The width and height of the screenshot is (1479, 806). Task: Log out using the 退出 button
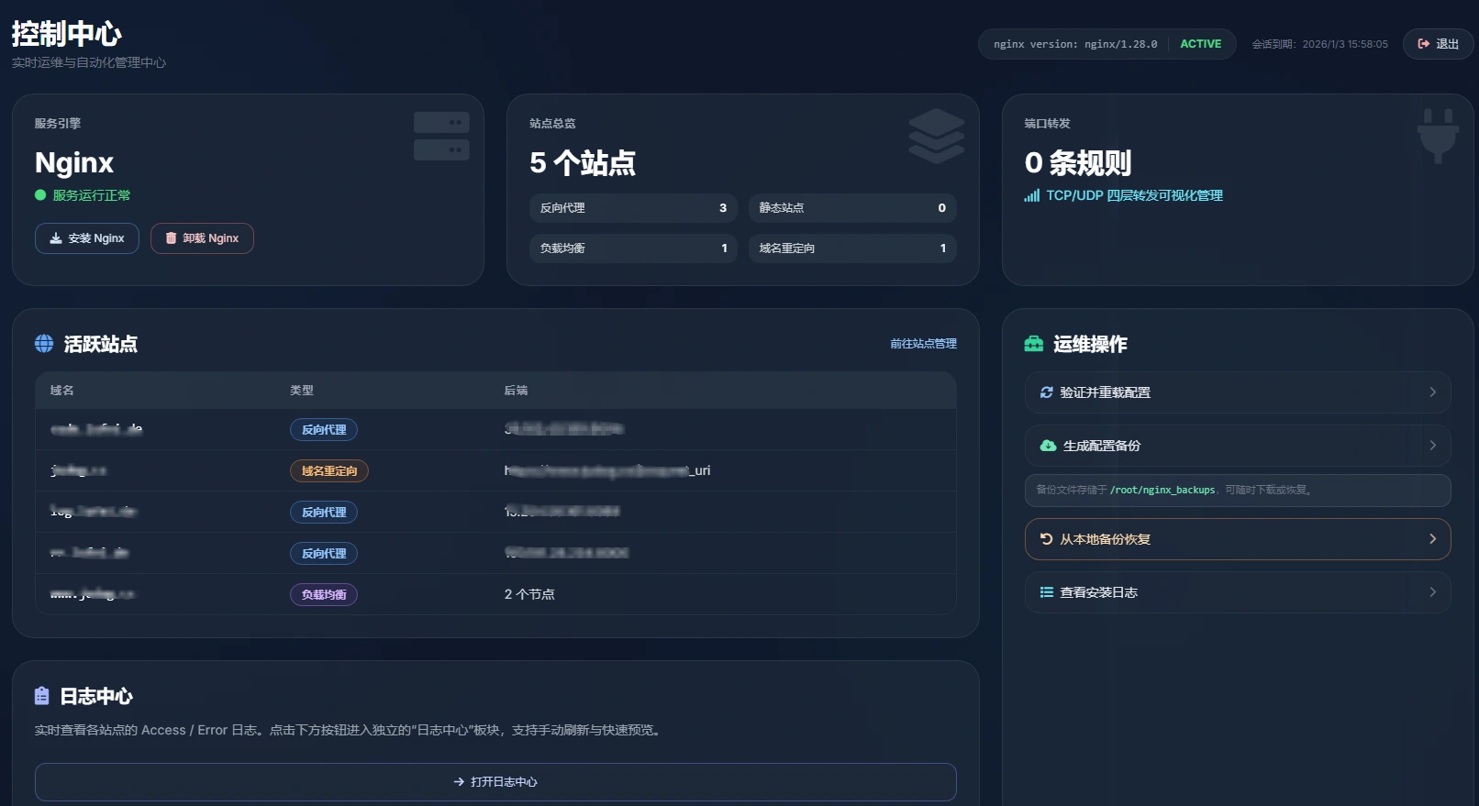point(1438,44)
